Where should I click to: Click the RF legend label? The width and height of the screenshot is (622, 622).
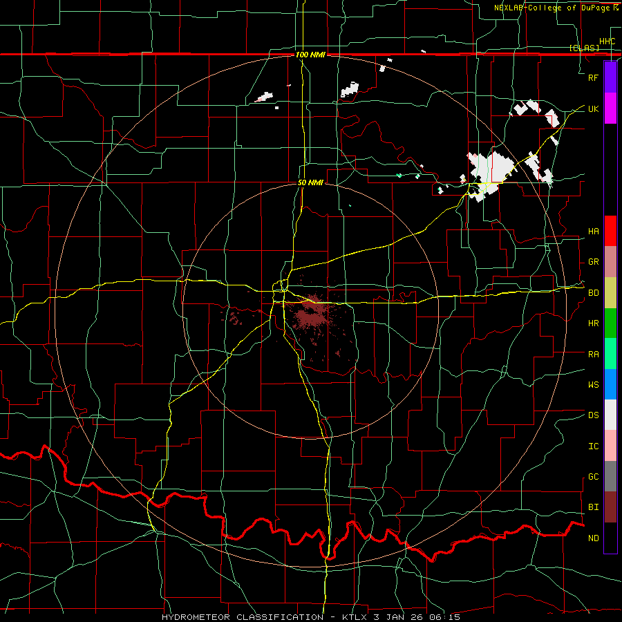pyautogui.click(x=593, y=77)
